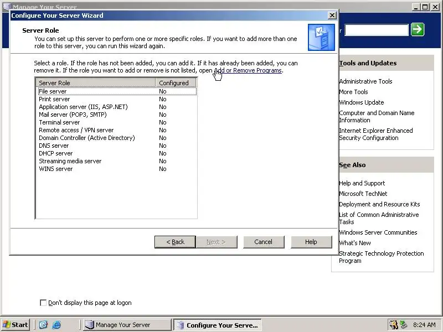This screenshot has width=443, height=332.
Task: Click the Configure Your Server wizard header icon
Action: click(x=321, y=37)
